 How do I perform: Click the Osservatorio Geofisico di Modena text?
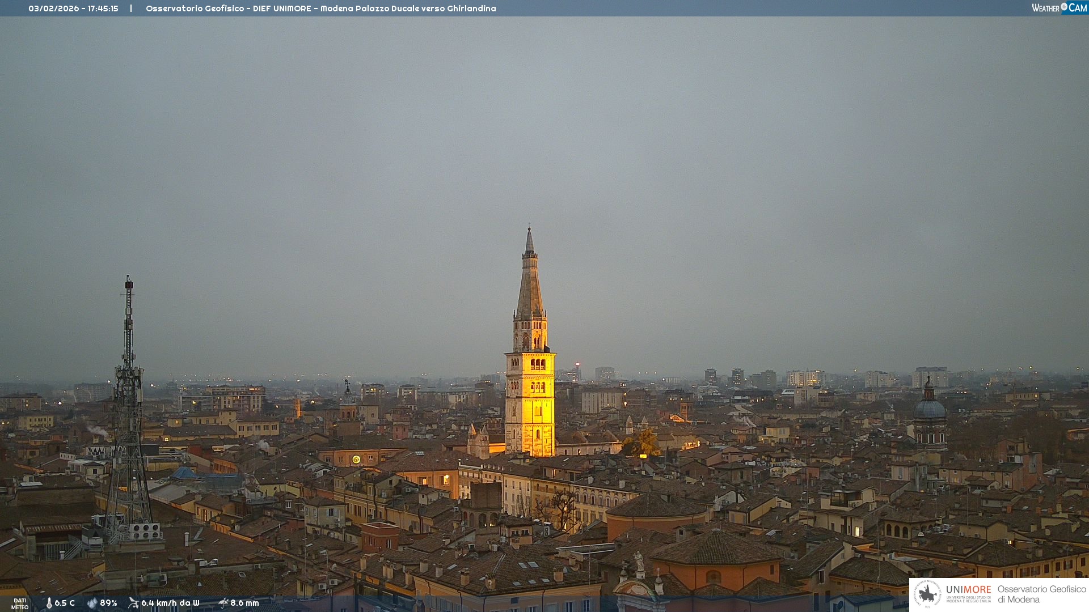1041,594
